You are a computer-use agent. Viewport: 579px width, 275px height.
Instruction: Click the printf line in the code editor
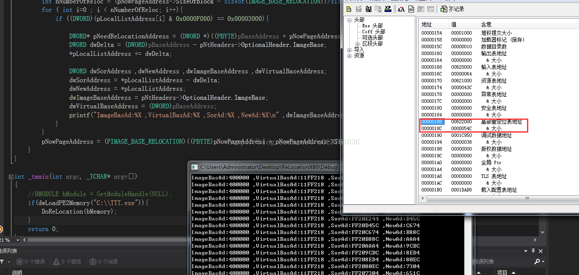pos(205,115)
